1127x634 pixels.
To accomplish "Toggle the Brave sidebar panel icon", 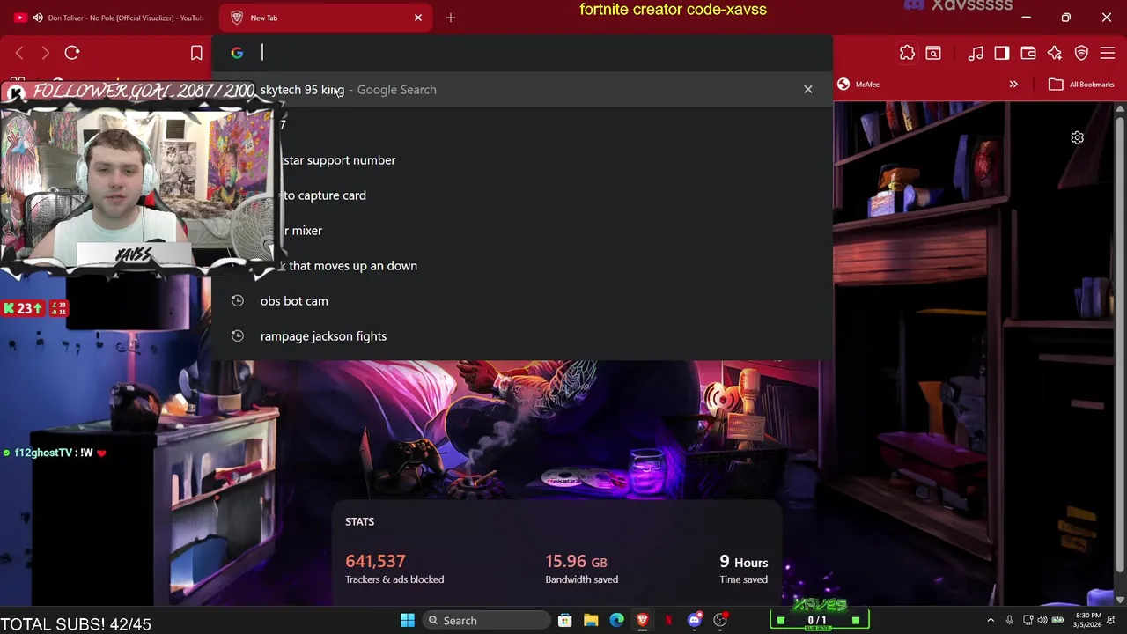I will pyautogui.click(x=1002, y=54).
